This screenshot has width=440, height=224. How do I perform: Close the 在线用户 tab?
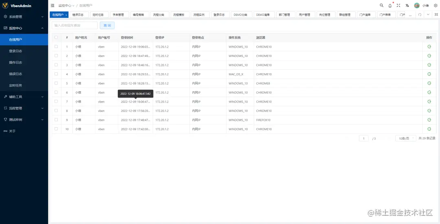click(66, 15)
